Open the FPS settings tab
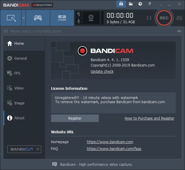 coord(24,73)
